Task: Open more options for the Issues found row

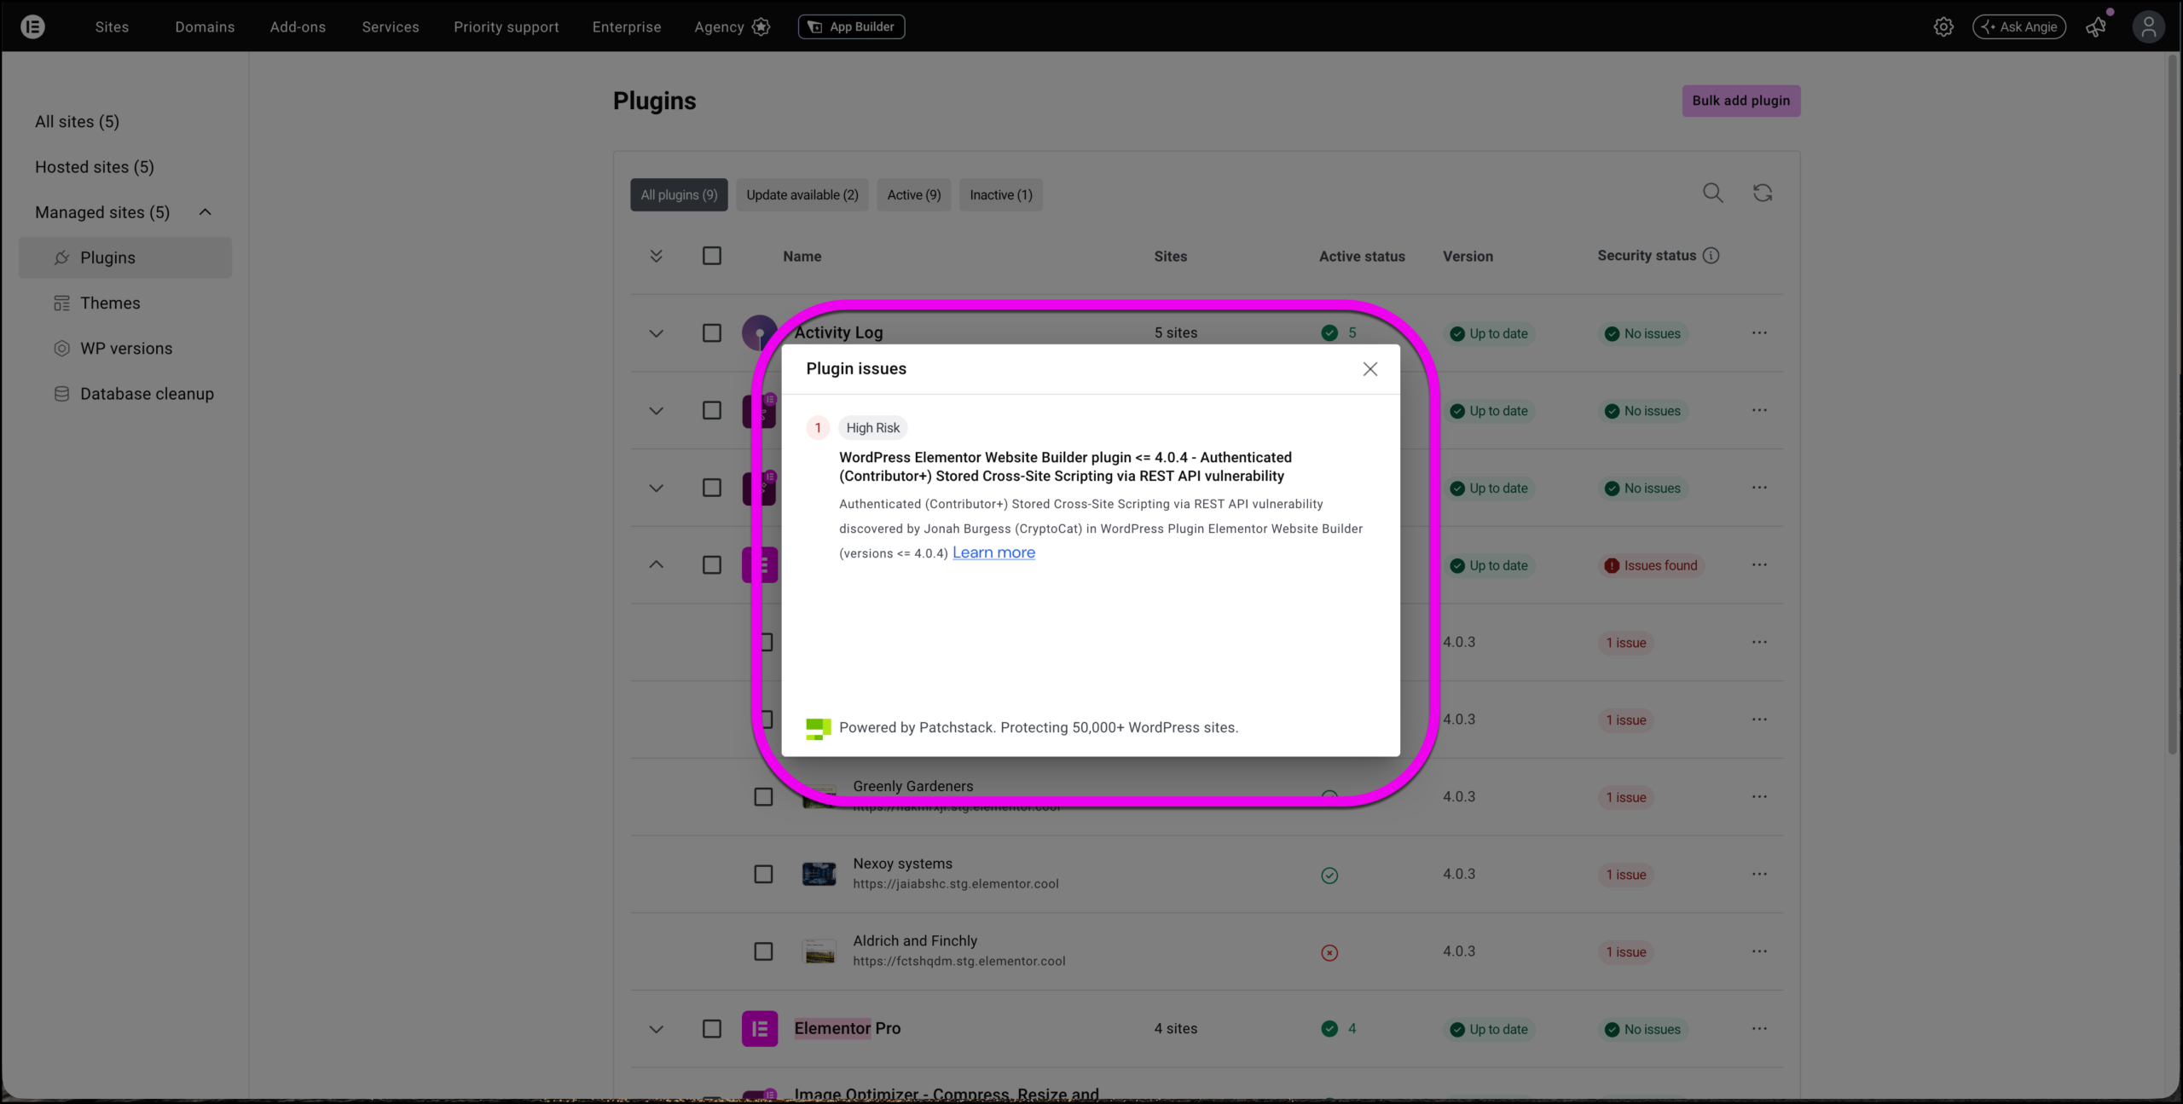Action: tap(1759, 565)
